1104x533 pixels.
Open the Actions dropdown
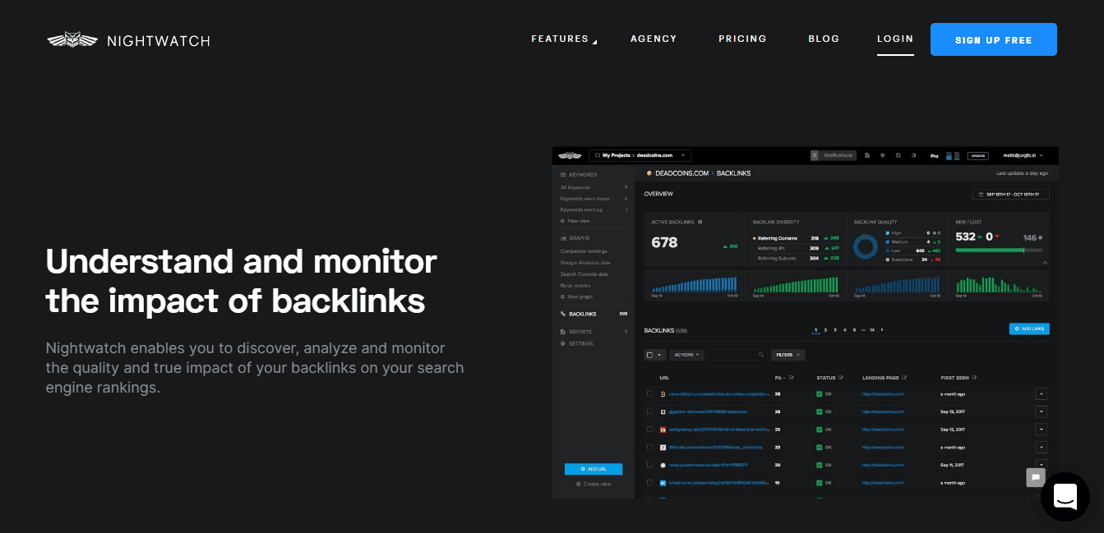click(x=687, y=355)
